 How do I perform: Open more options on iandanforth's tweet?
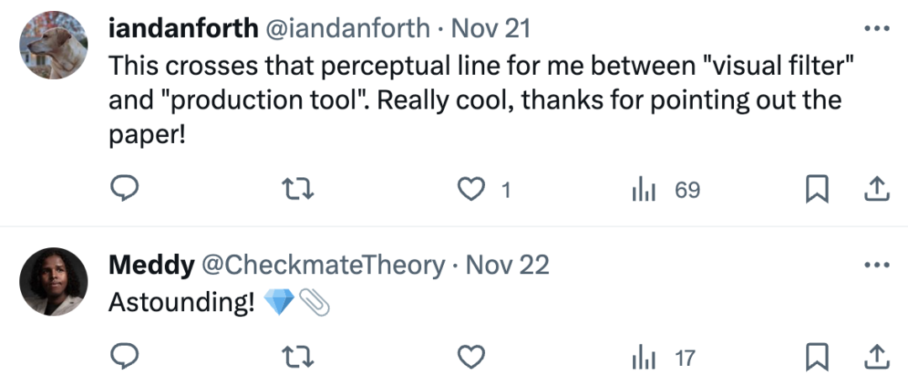click(877, 29)
